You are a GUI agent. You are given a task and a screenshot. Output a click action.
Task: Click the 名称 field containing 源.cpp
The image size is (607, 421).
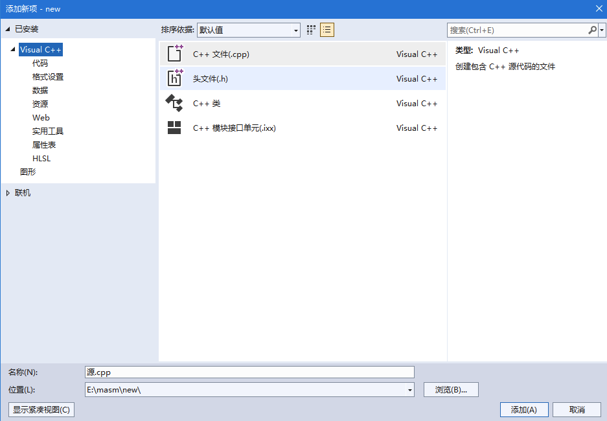click(x=249, y=372)
